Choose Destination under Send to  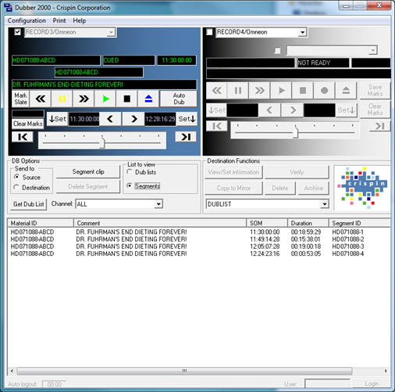[16, 187]
